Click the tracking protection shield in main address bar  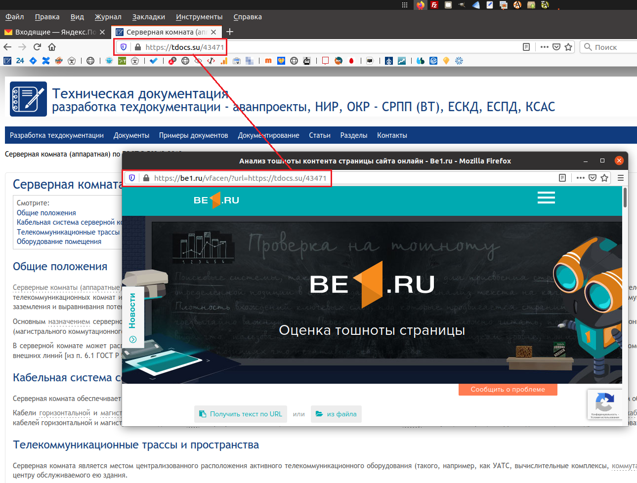(124, 47)
